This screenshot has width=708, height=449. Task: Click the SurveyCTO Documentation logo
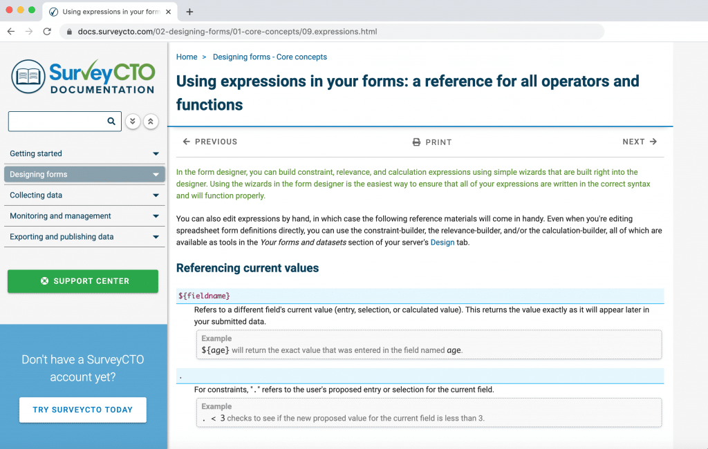point(83,77)
